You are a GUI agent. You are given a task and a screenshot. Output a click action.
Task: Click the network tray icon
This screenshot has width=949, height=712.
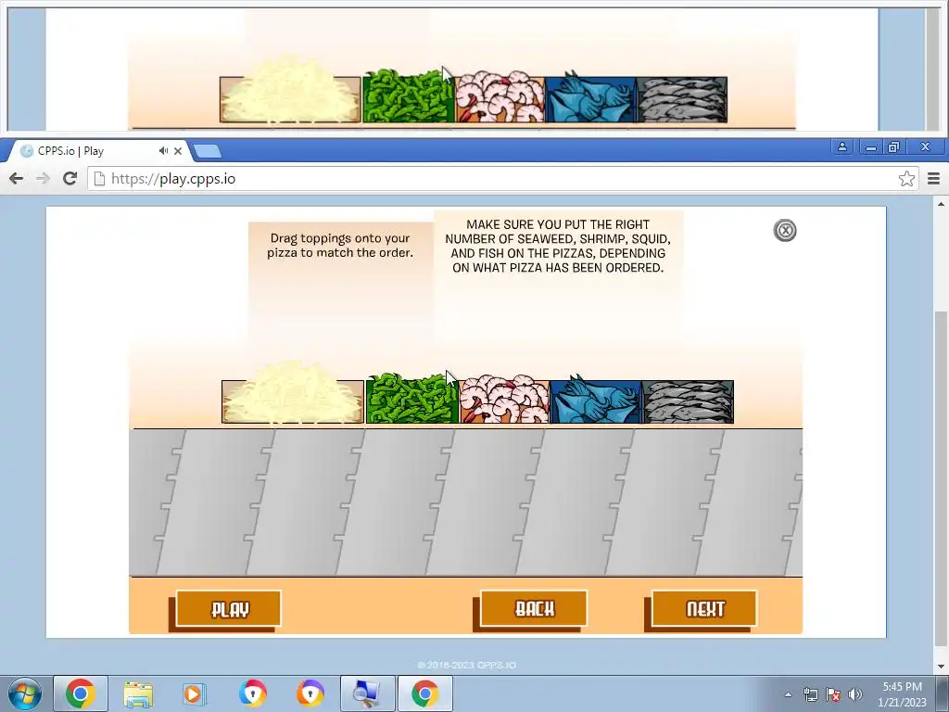tap(810, 694)
